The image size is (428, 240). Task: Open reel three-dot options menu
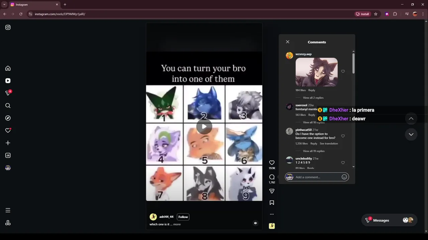272,214
